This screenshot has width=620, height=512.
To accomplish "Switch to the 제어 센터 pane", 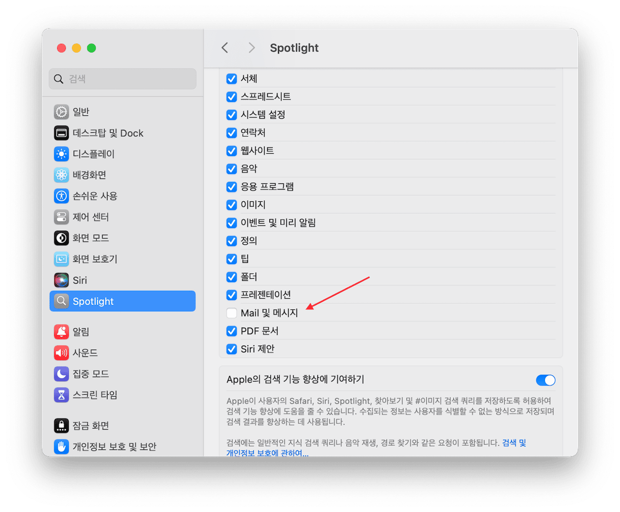I will pyautogui.click(x=122, y=217).
